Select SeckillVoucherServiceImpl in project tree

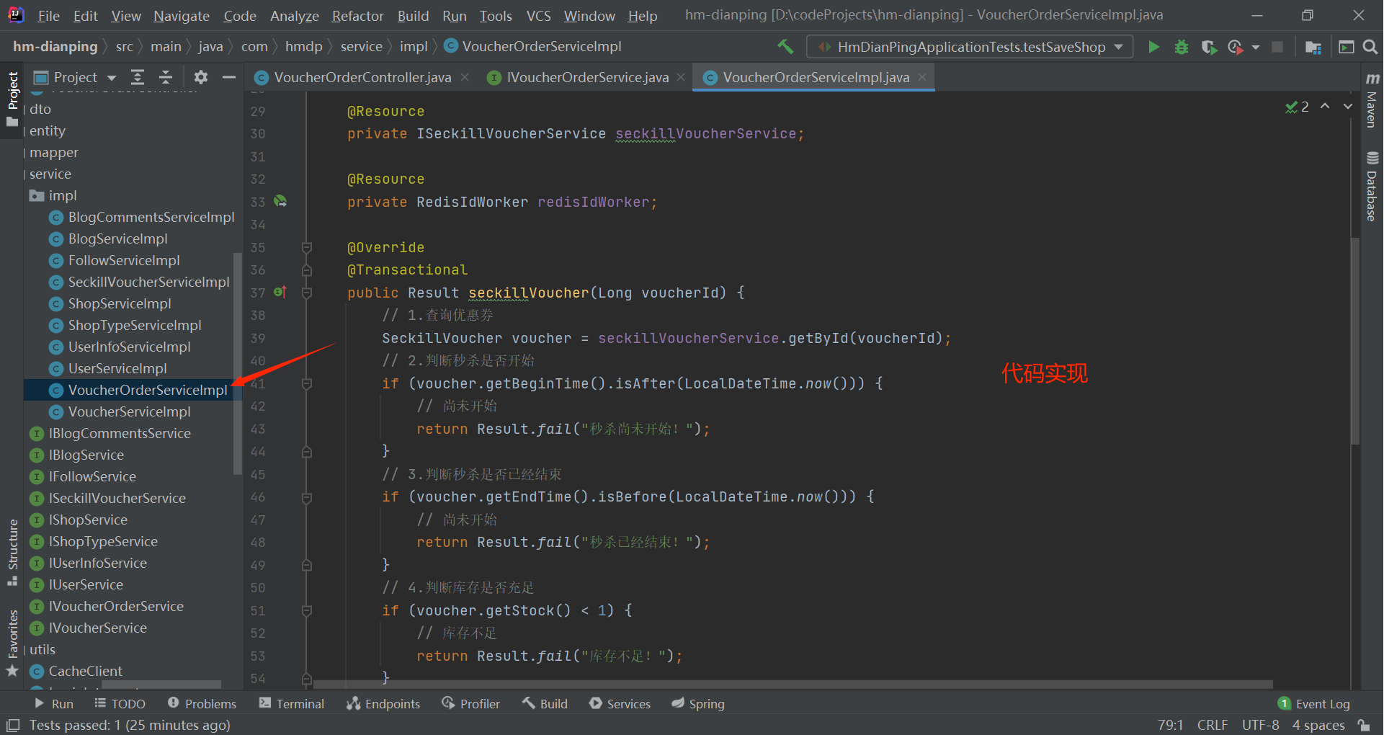pyautogui.click(x=148, y=282)
